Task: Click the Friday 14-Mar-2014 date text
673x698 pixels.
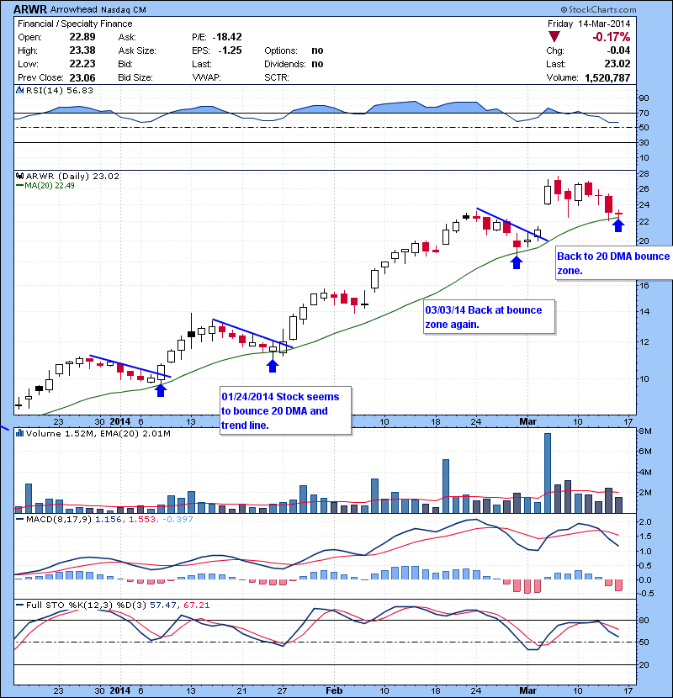Action: point(589,24)
